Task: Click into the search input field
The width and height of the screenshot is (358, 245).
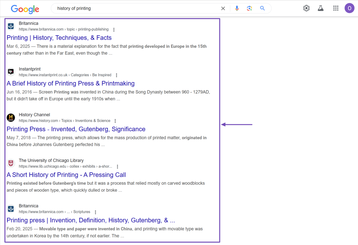Action: click(136, 8)
